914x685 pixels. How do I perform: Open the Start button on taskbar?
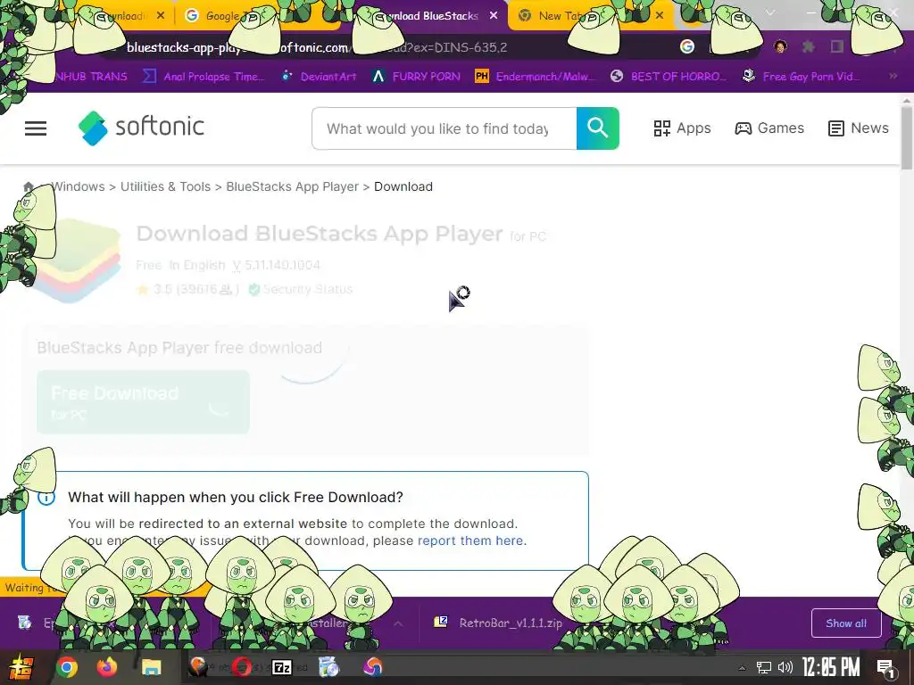coord(21,667)
